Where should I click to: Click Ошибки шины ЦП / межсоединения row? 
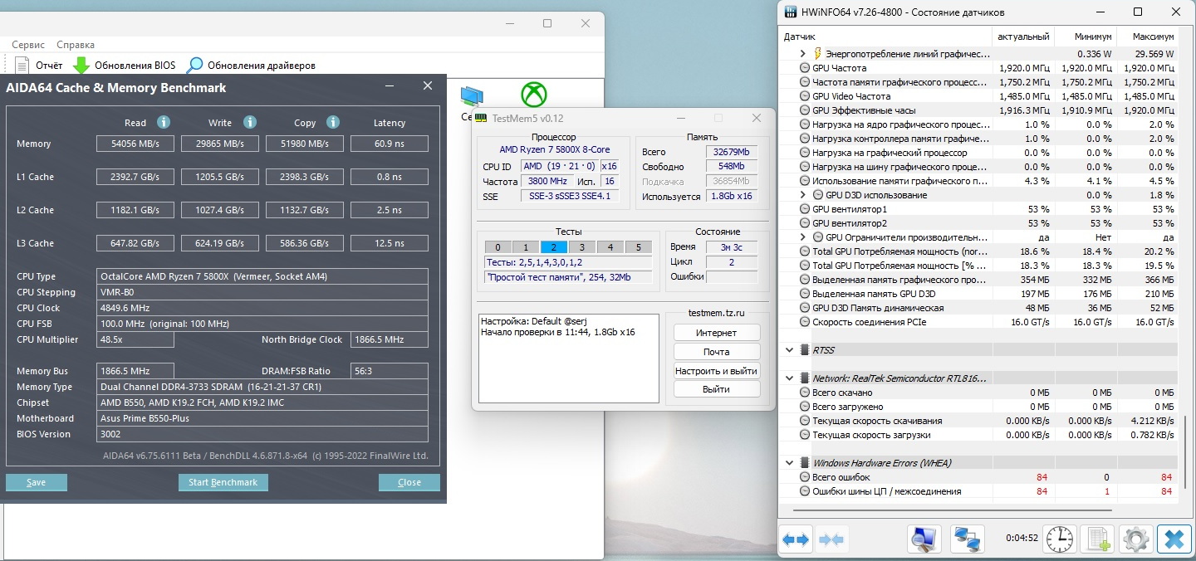pos(978,491)
